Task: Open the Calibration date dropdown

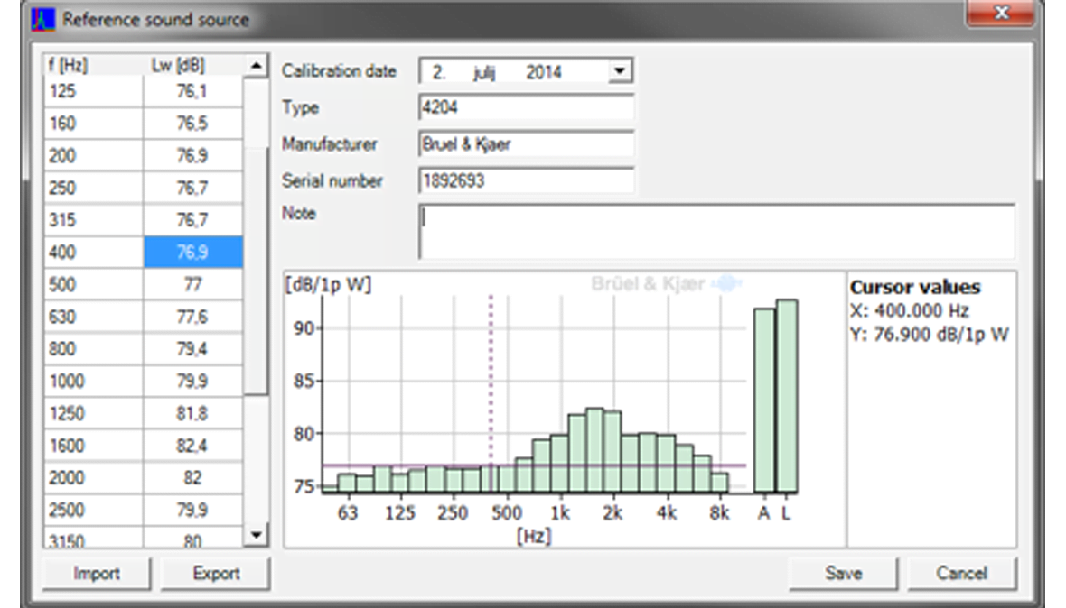Action: 620,71
